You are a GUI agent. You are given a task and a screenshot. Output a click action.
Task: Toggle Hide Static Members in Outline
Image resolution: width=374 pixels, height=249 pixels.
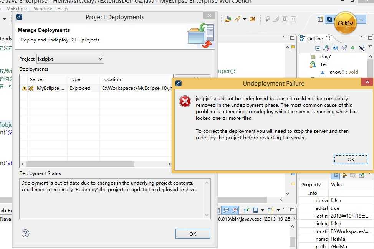[x=344, y=48]
